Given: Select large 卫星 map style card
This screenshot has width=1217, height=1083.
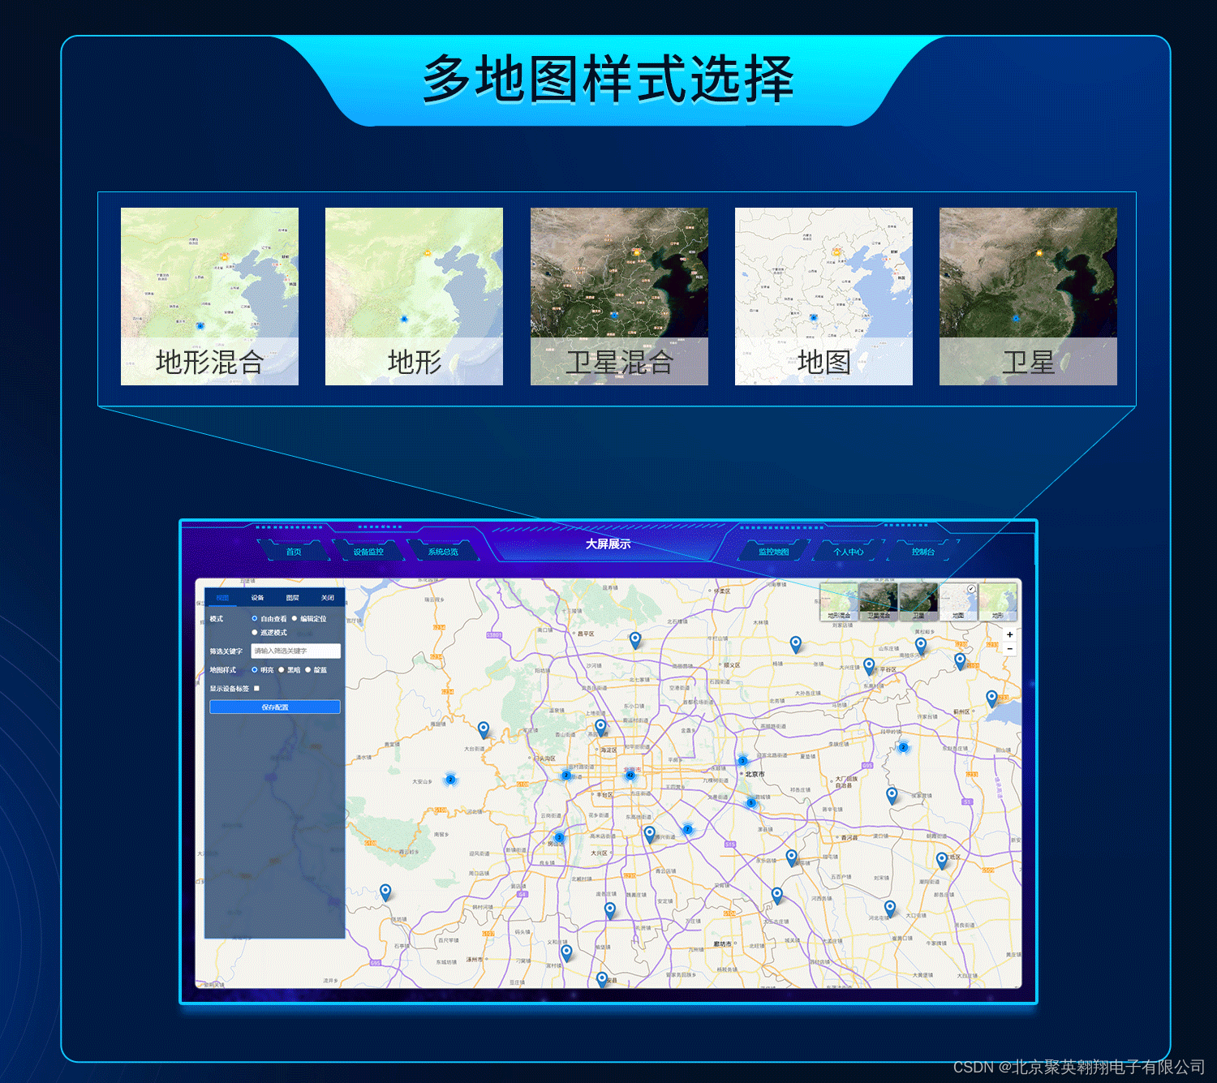Looking at the screenshot, I should (x=1028, y=296).
